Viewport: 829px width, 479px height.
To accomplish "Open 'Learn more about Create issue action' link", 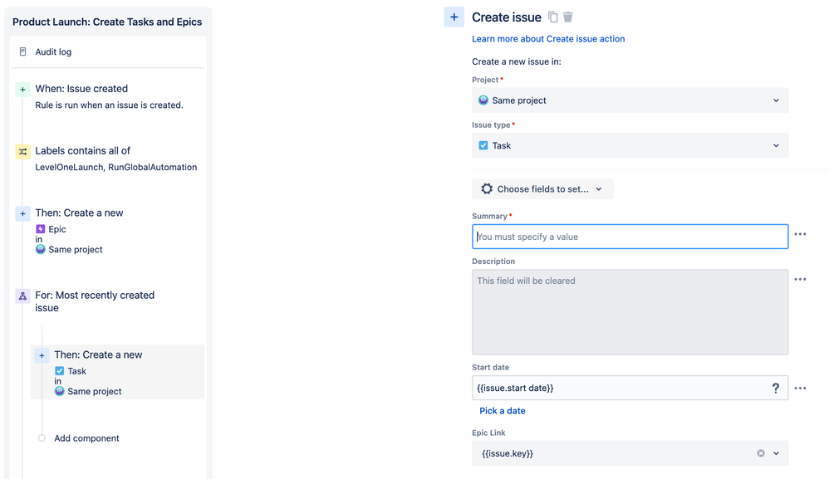I will click(548, 39).
